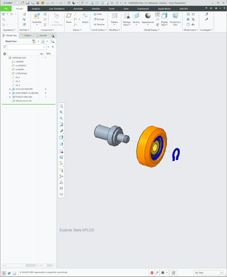The height and width of the screenshot is (277, 227).
Task: Toggle the model tree pane icon in status bar
Action: pos(4,273)
